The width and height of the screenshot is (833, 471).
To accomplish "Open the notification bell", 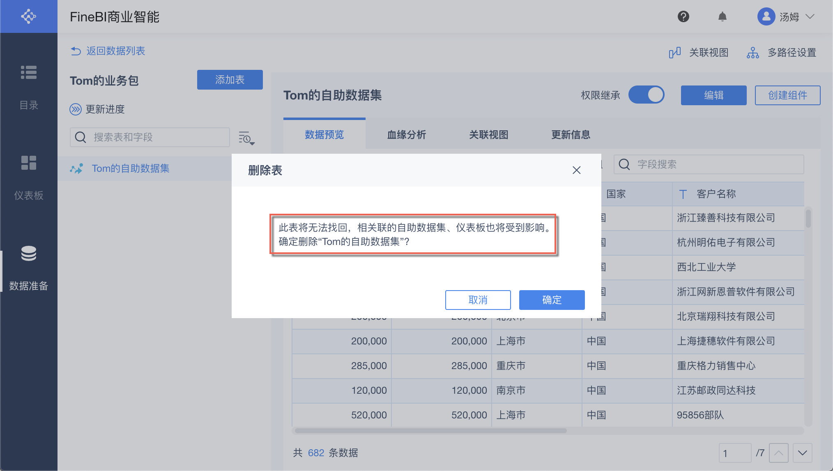I will [x=723, y=16].
